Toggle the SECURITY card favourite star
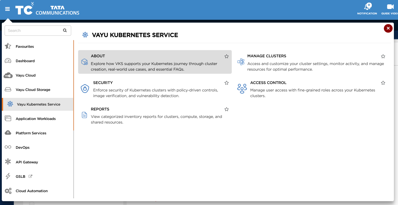This screenshot has width=398, height=205. coord(226,83)
